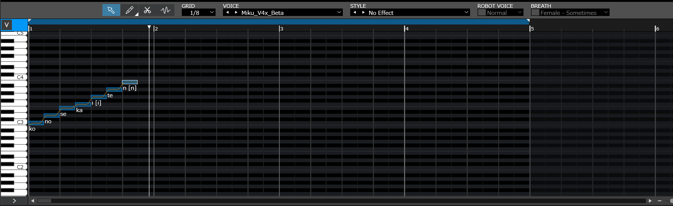Click the horizontal scrollbar left arrow

pyautogui.click(x=33, y=201)
